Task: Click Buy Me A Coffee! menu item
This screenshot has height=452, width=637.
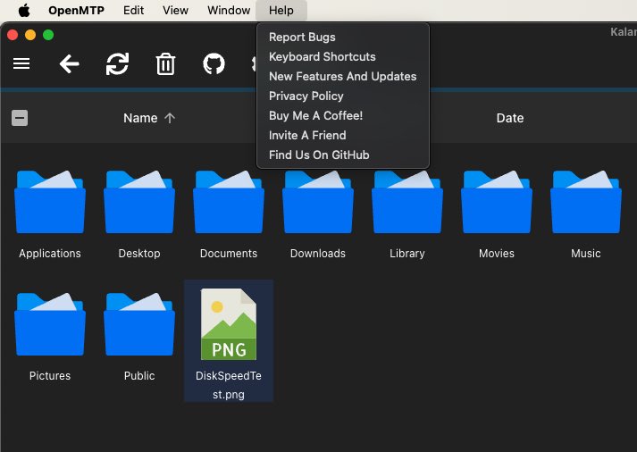Action: pos(343,115)
